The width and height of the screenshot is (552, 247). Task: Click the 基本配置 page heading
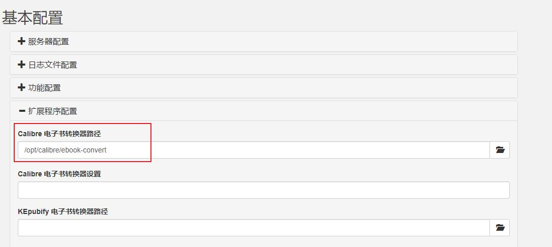(33, 17)
